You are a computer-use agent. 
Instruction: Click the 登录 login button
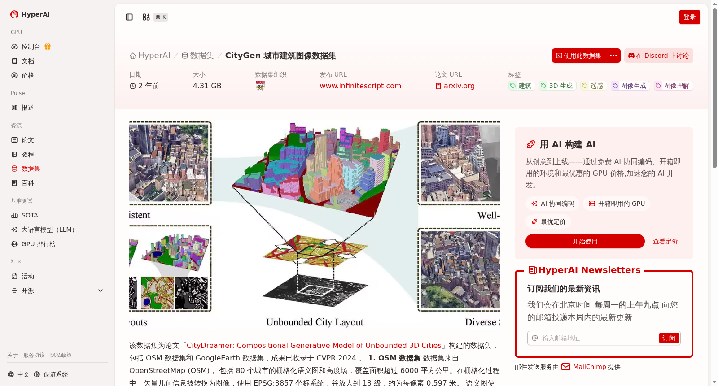689,17
